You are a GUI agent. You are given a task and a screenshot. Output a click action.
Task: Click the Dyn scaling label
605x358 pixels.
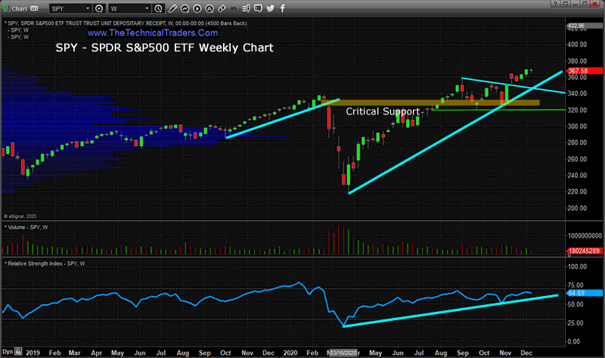(8, 352)
